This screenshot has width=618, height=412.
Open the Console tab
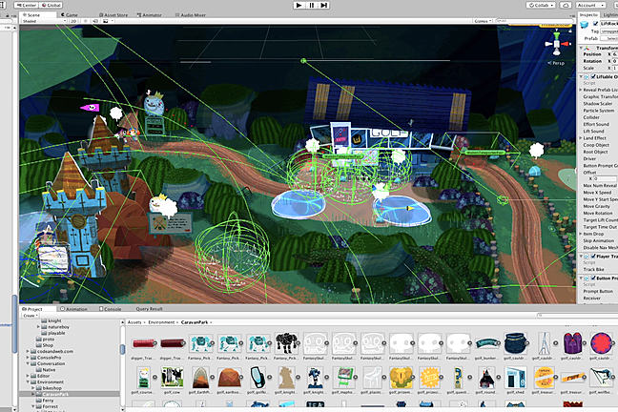(x=111, y=309)
